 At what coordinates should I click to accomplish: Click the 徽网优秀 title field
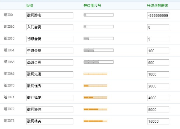[x=50, y=86]
